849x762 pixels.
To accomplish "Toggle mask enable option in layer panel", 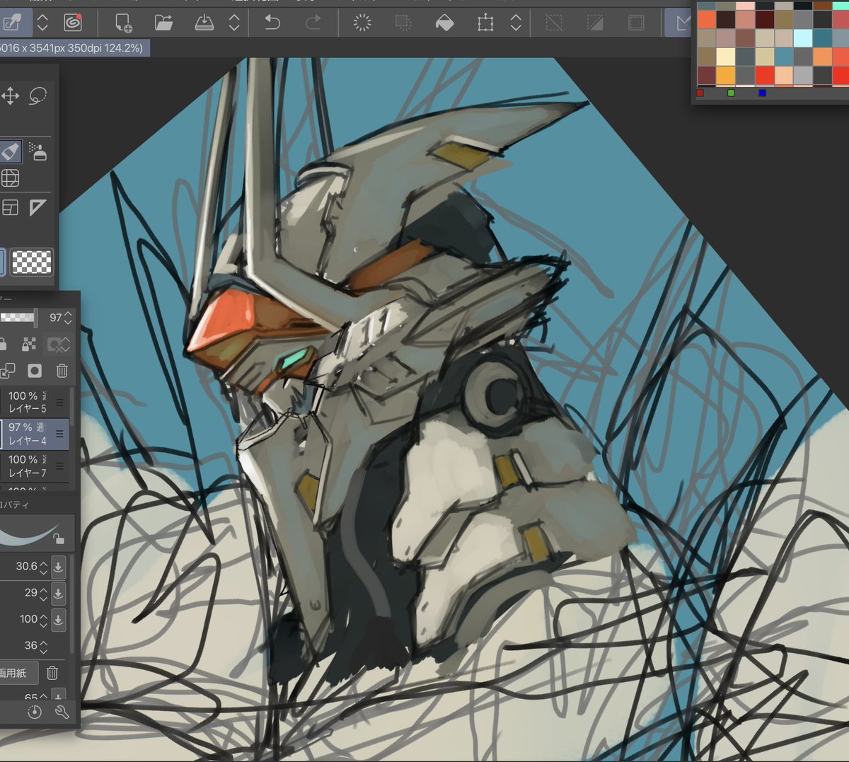I will (57, 344).
